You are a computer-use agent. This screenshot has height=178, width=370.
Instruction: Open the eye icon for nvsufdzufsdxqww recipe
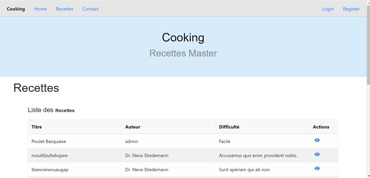coord(317,154)
